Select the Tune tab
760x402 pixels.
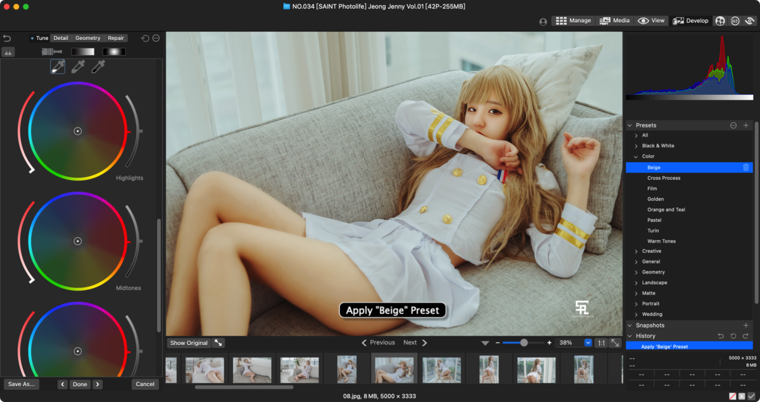[40, 38]
